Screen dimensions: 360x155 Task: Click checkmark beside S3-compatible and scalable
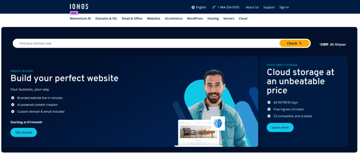click(269, 116)
